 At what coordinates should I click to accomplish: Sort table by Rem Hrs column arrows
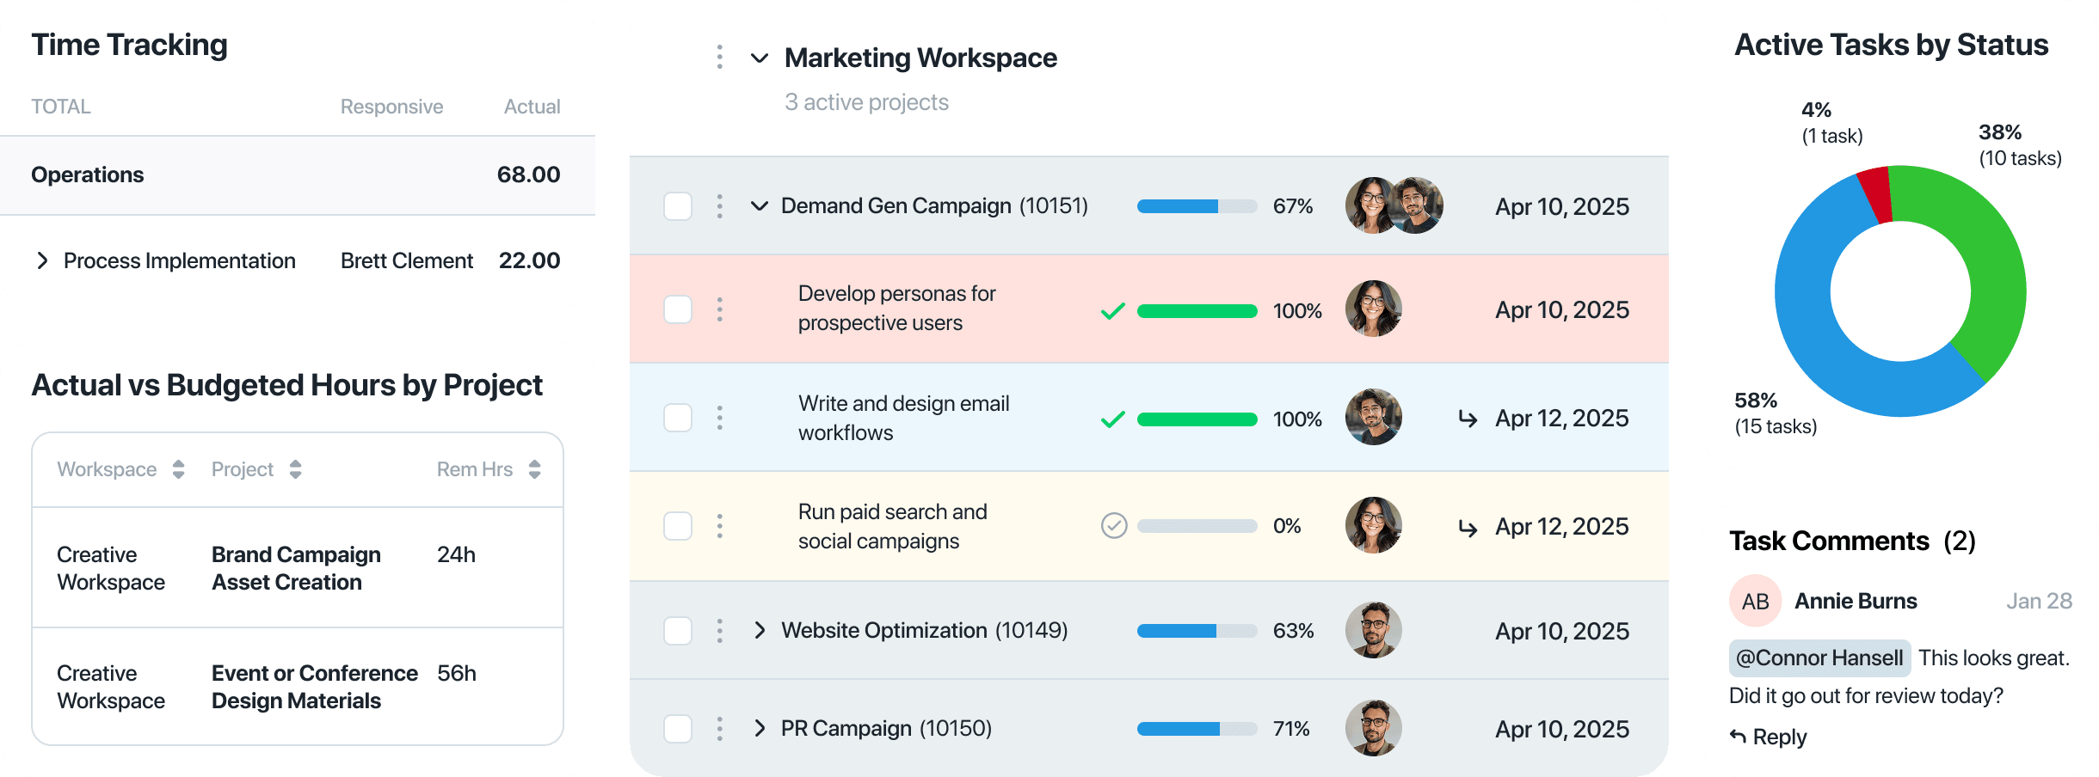(x=534, y=469)
